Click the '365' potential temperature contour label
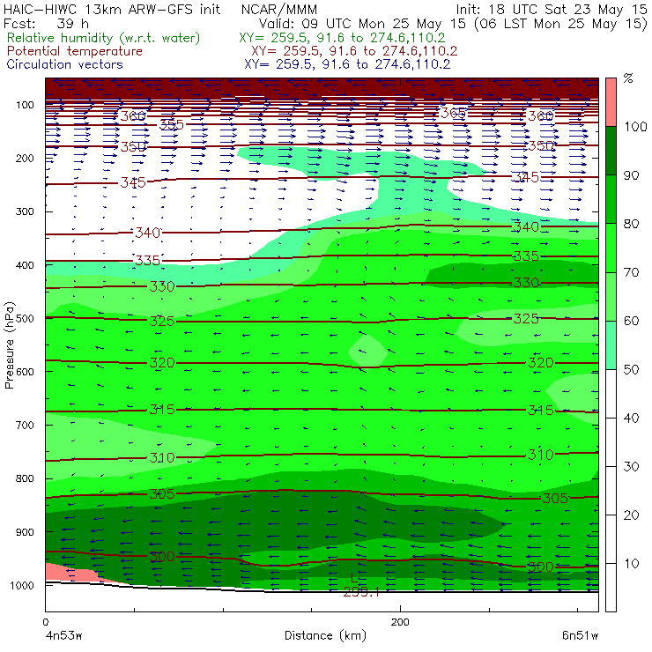The image size is (652, 652). (x=453, y=113)
